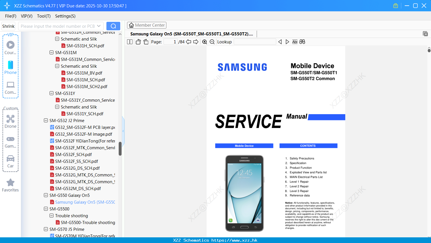The height and width of the screenshot is (243, 431).
Task: Open the File(F) menu
Action: pyautogui.click(x=11, y=16)
